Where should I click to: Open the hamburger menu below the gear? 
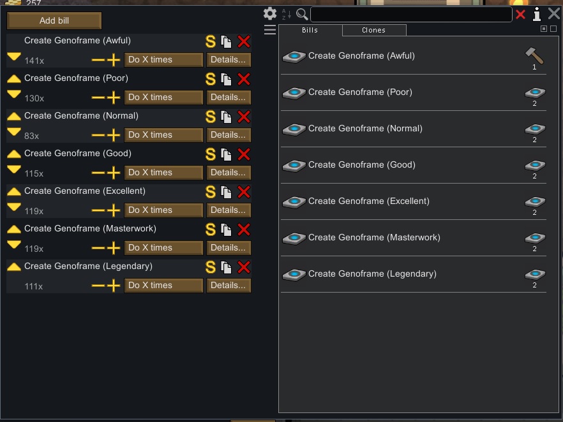pyautogui.click(x=270, y=29)
